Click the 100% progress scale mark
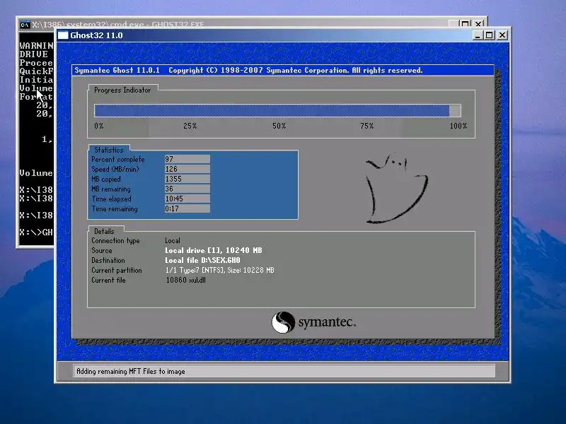 pyautogui.click(x=458, y=126)
